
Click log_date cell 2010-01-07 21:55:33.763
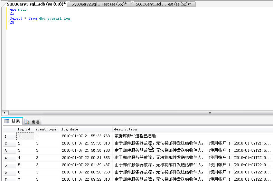[x=86, y=136]
